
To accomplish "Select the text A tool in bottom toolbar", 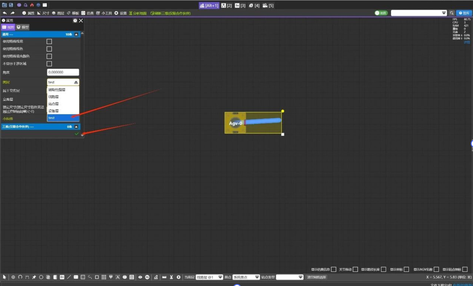I will point(118,277).
